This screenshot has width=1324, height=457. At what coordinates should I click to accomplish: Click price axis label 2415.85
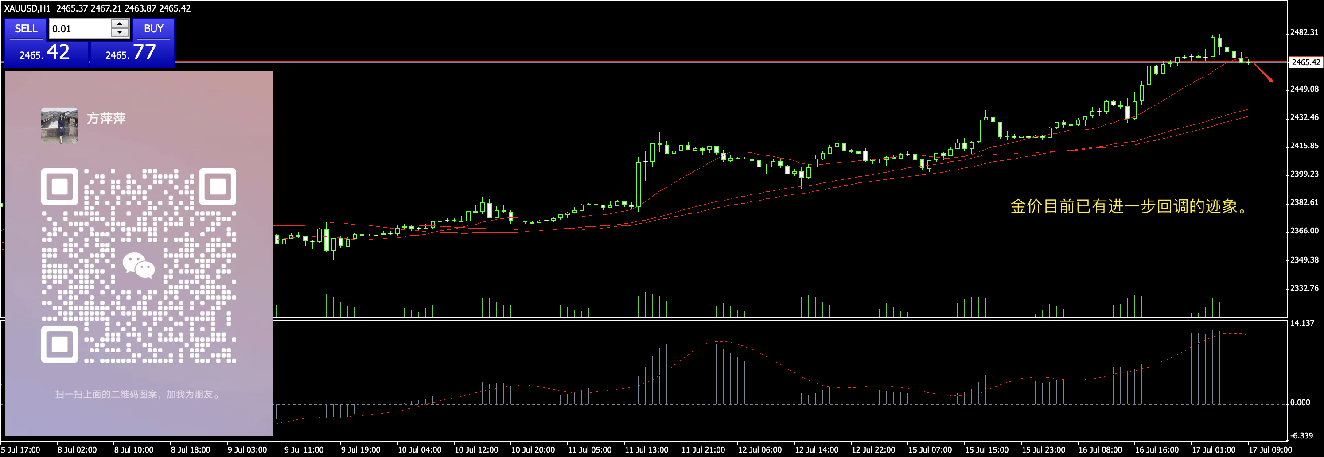[1305, 146]
